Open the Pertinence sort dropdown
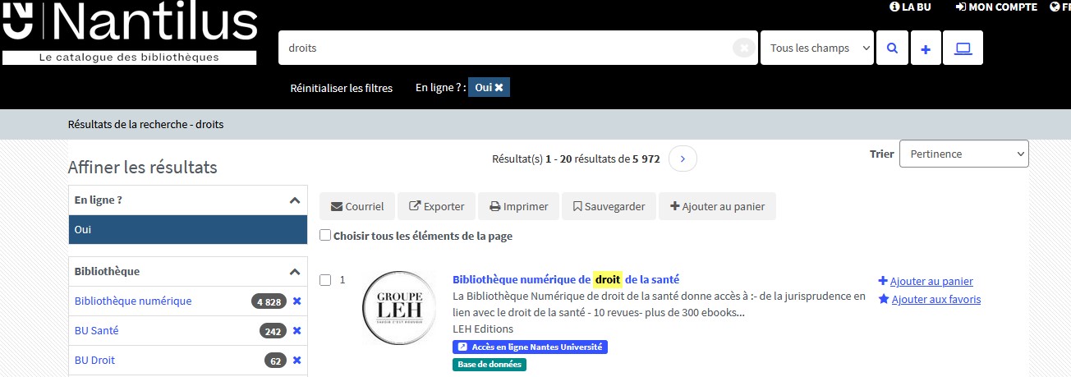This screenshot has width=1071, height=377. (963, 154)
